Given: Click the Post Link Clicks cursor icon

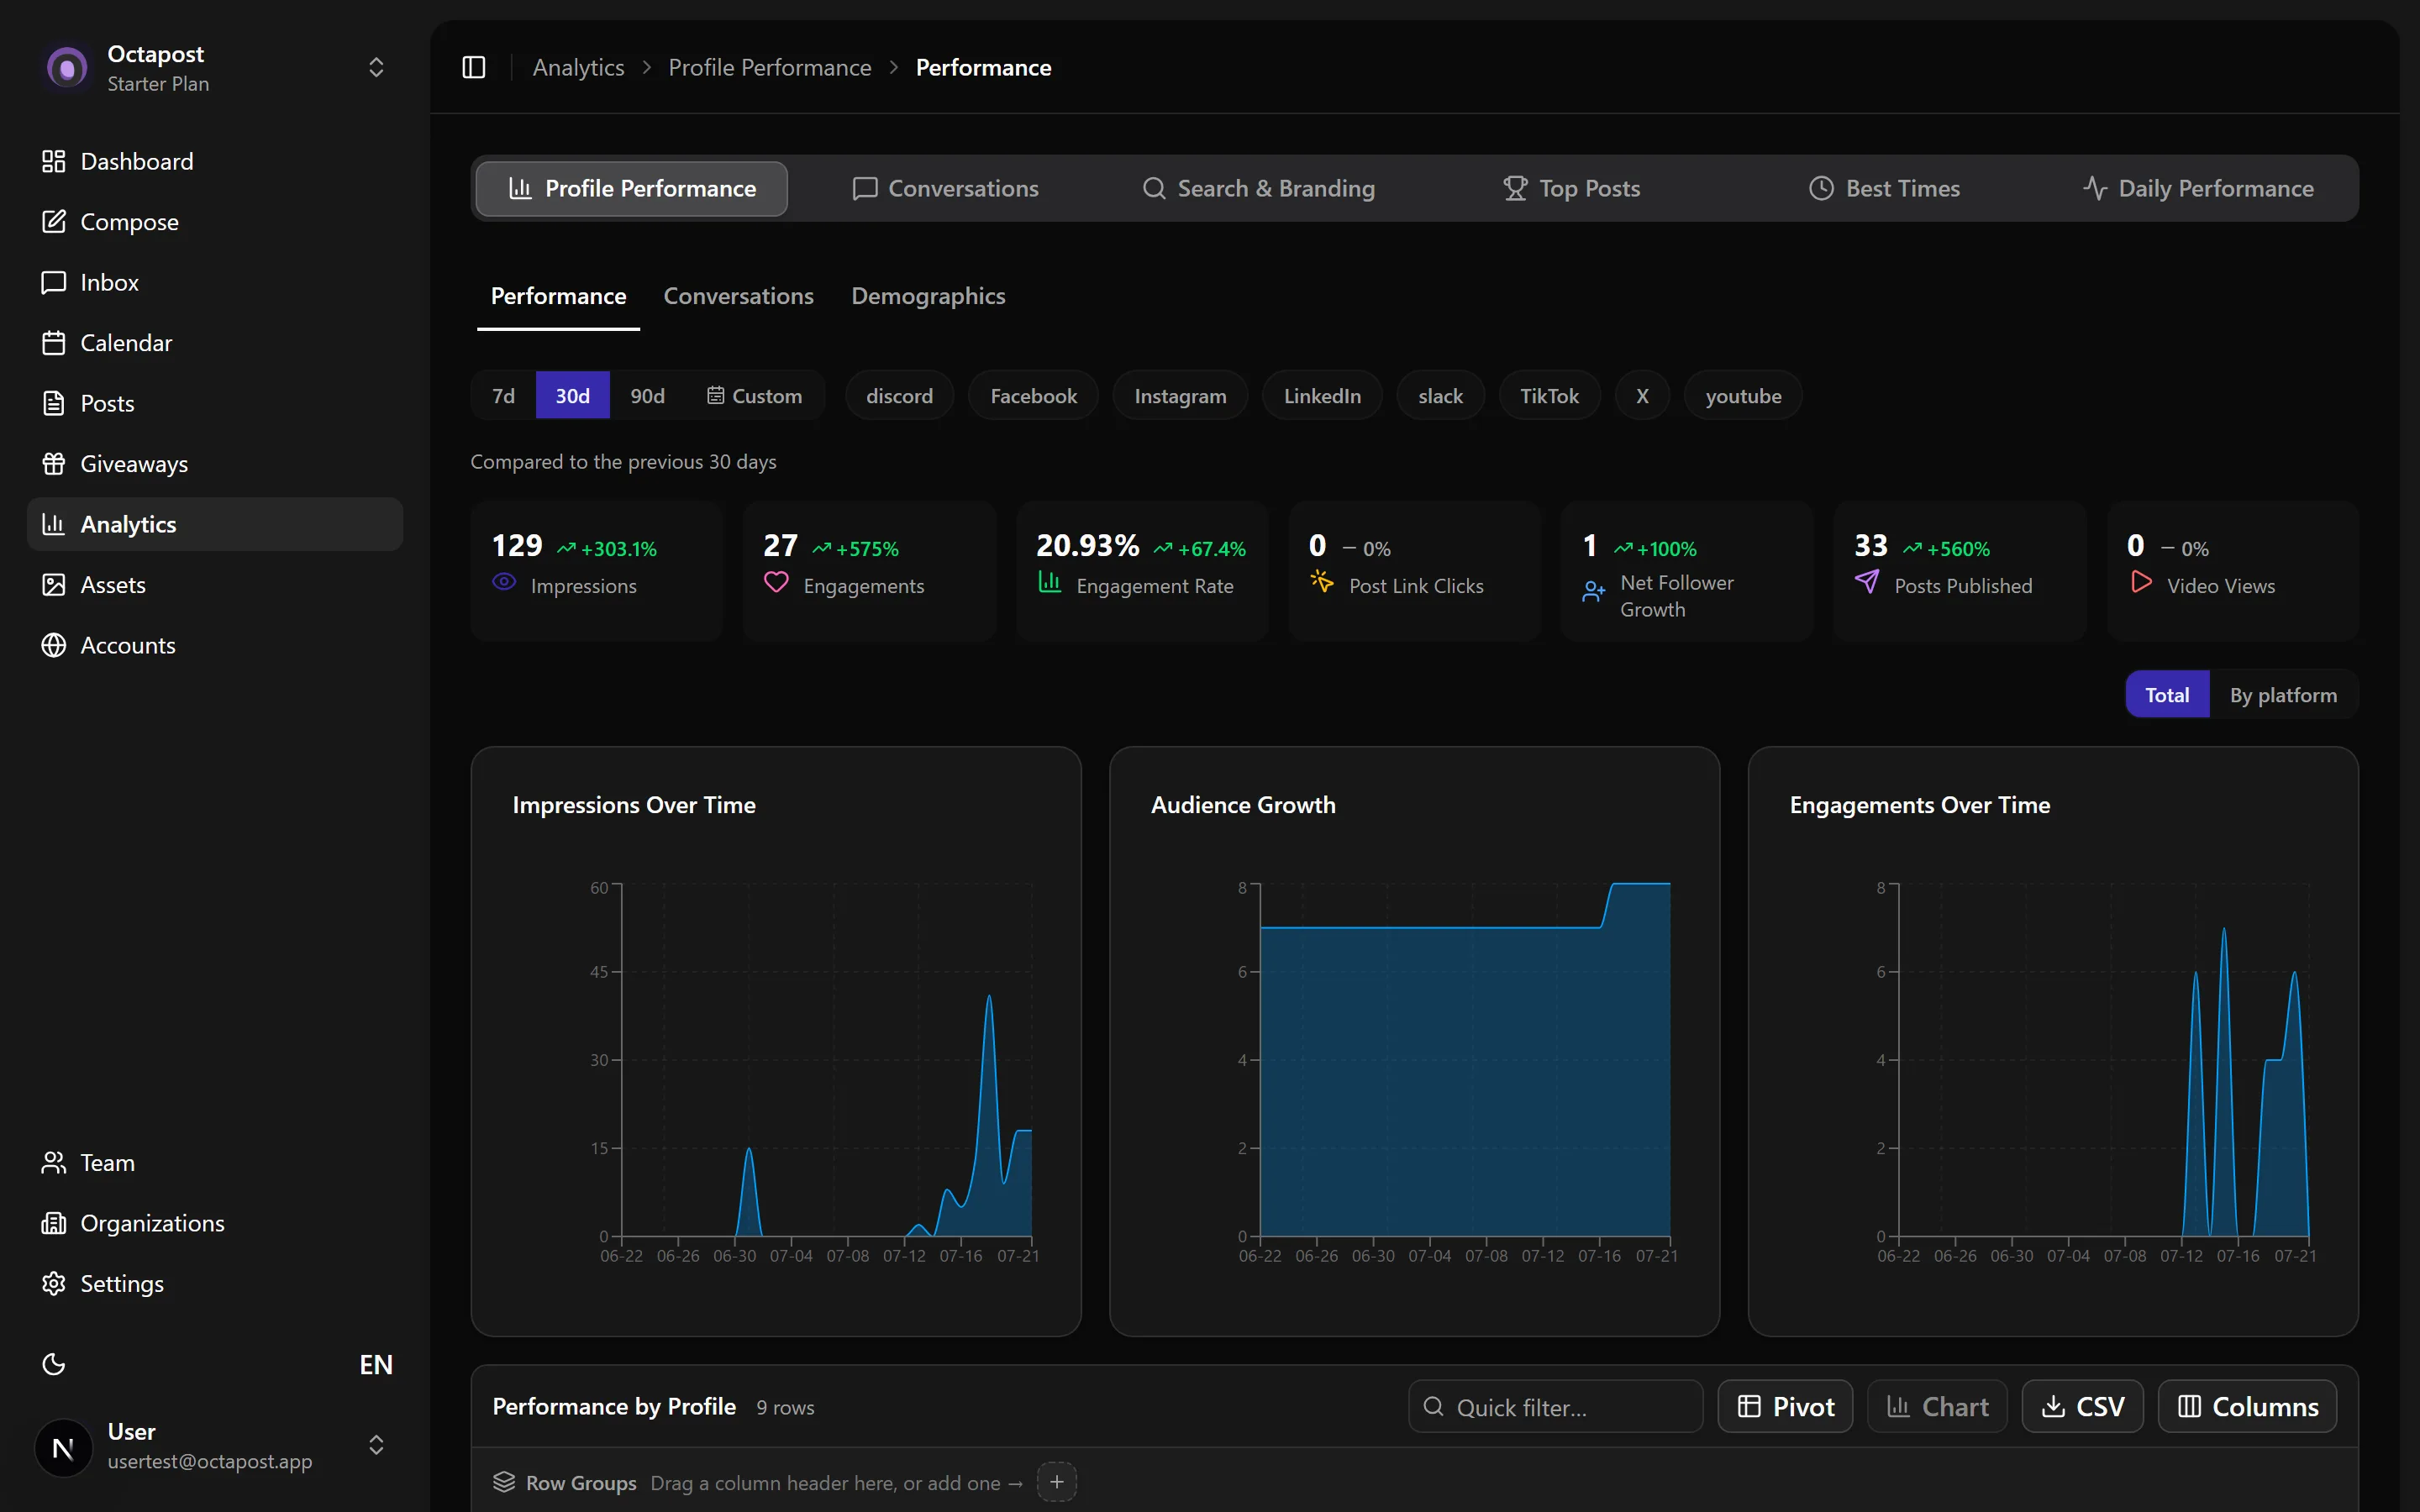Looking at the screenshot, I should click(1322, 581).
